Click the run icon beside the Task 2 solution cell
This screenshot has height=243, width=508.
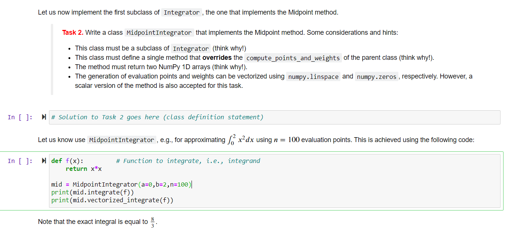44,117
